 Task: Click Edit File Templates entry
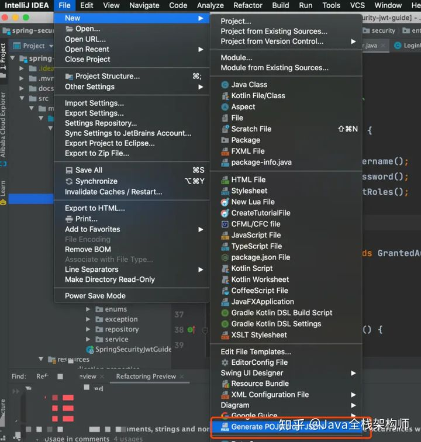coord(286,352)
